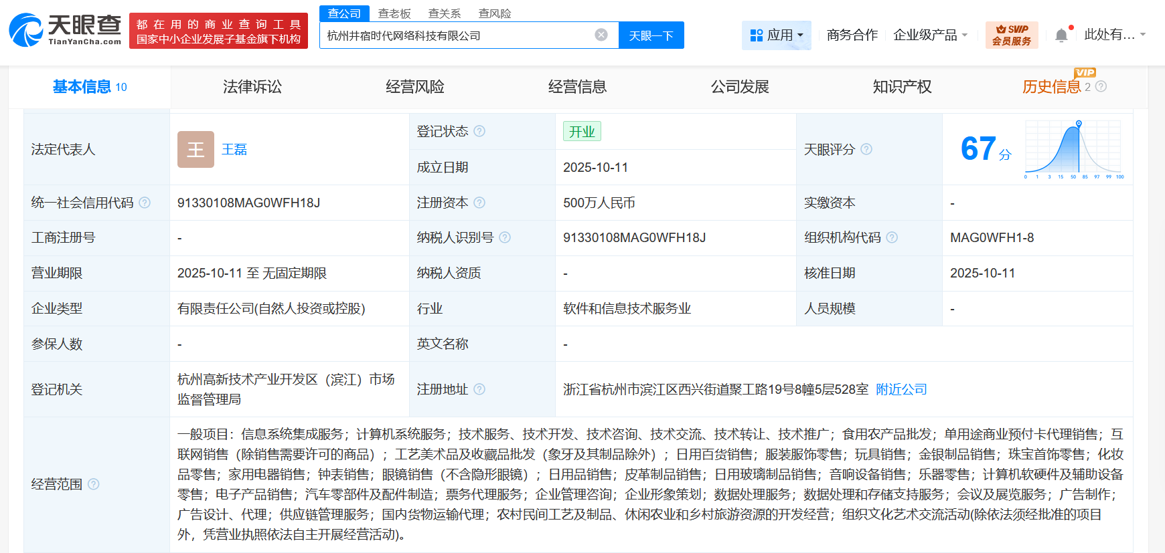Click the SVIP member service badge
Image resolution: width=1165 pixels, height=553 pixels.
pos(1011,35)
